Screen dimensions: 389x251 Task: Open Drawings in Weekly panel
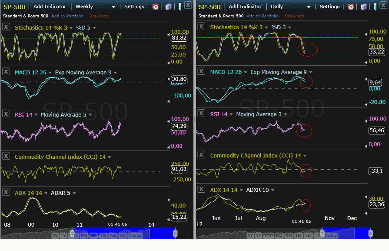[x=99, y=16]
